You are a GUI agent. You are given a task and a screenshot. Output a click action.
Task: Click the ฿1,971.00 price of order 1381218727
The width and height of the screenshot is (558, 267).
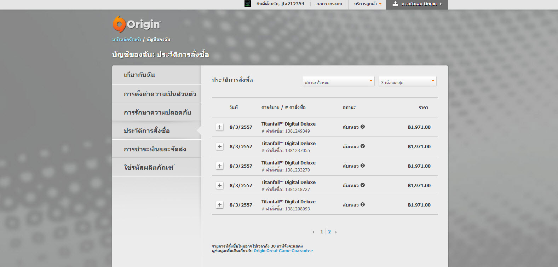pos(419,186)
